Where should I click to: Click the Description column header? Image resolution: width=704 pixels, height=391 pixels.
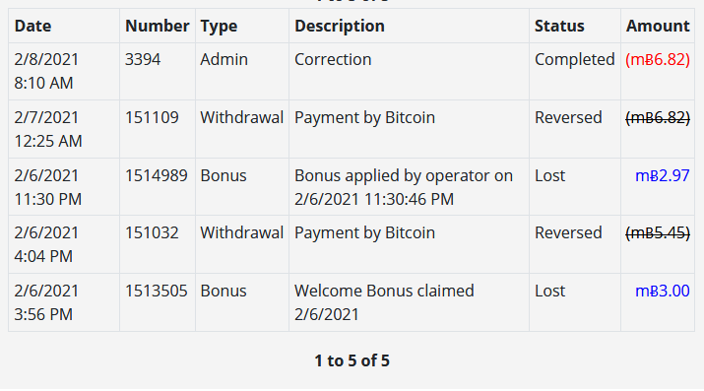pos(340,26)
